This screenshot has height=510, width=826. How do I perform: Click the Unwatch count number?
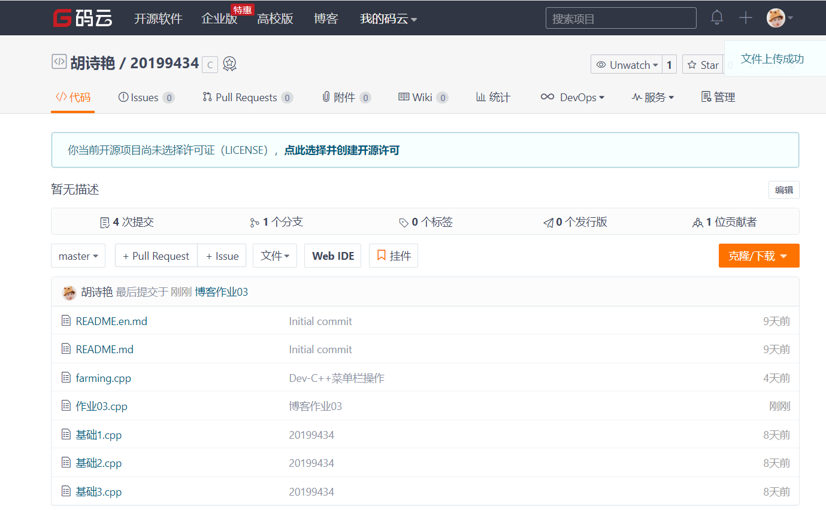(670, 65)
